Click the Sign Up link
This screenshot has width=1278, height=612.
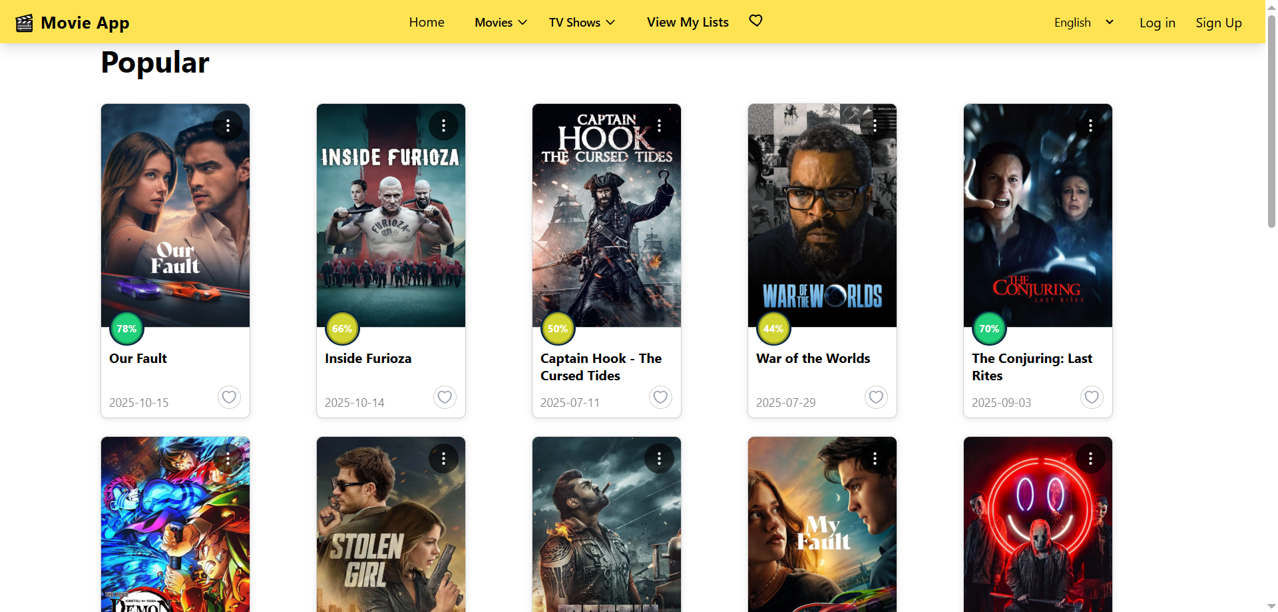point(1218,23)
